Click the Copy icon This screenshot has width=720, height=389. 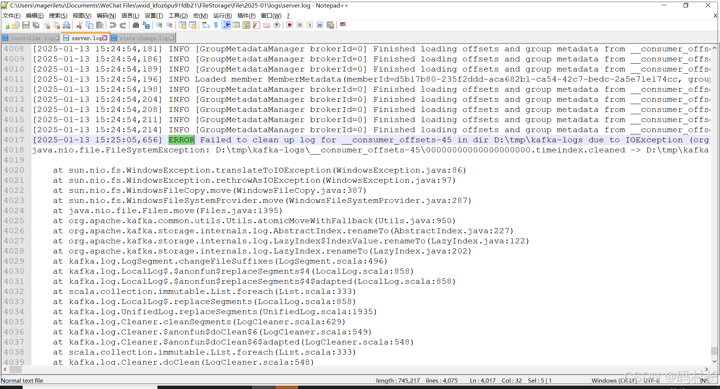pos(90,25)
